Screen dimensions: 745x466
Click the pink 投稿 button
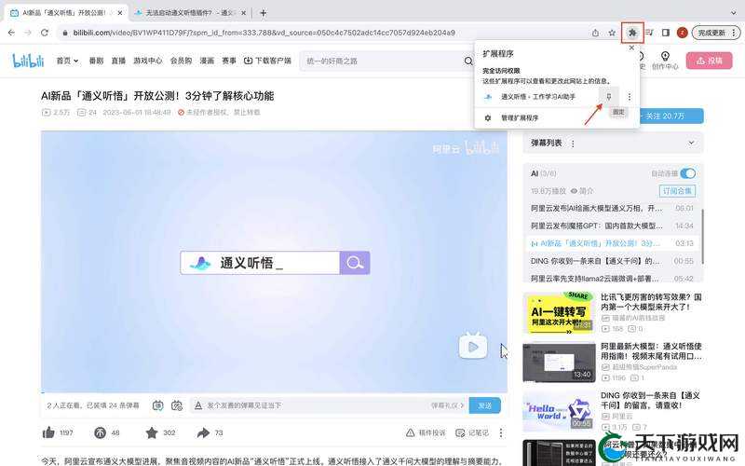click(x=710, y=61)
